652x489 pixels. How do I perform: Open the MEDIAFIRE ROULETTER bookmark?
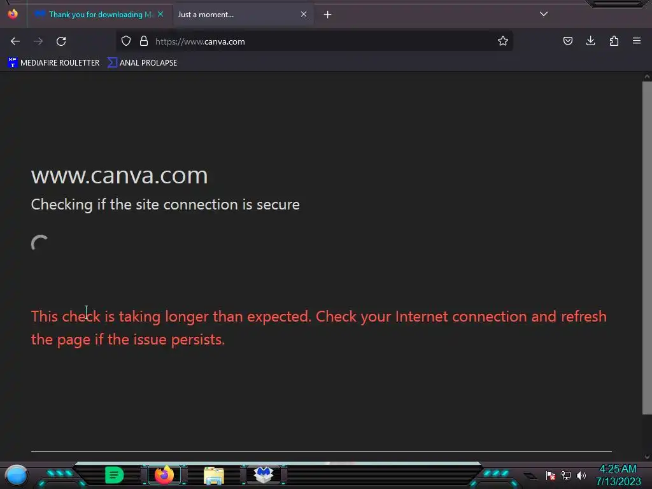(53, 63)
